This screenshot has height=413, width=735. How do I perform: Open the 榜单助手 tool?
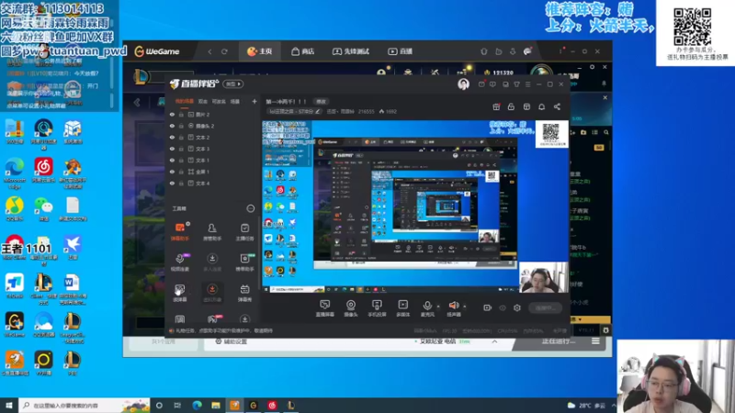244,262
